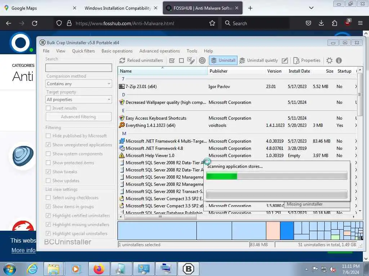Open Windows Start button
Screen dimensions: 369x276
tap(10, 269)
